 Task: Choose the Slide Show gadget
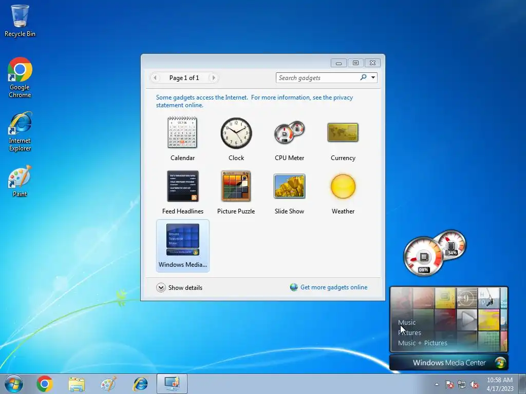tap(289, 192)
